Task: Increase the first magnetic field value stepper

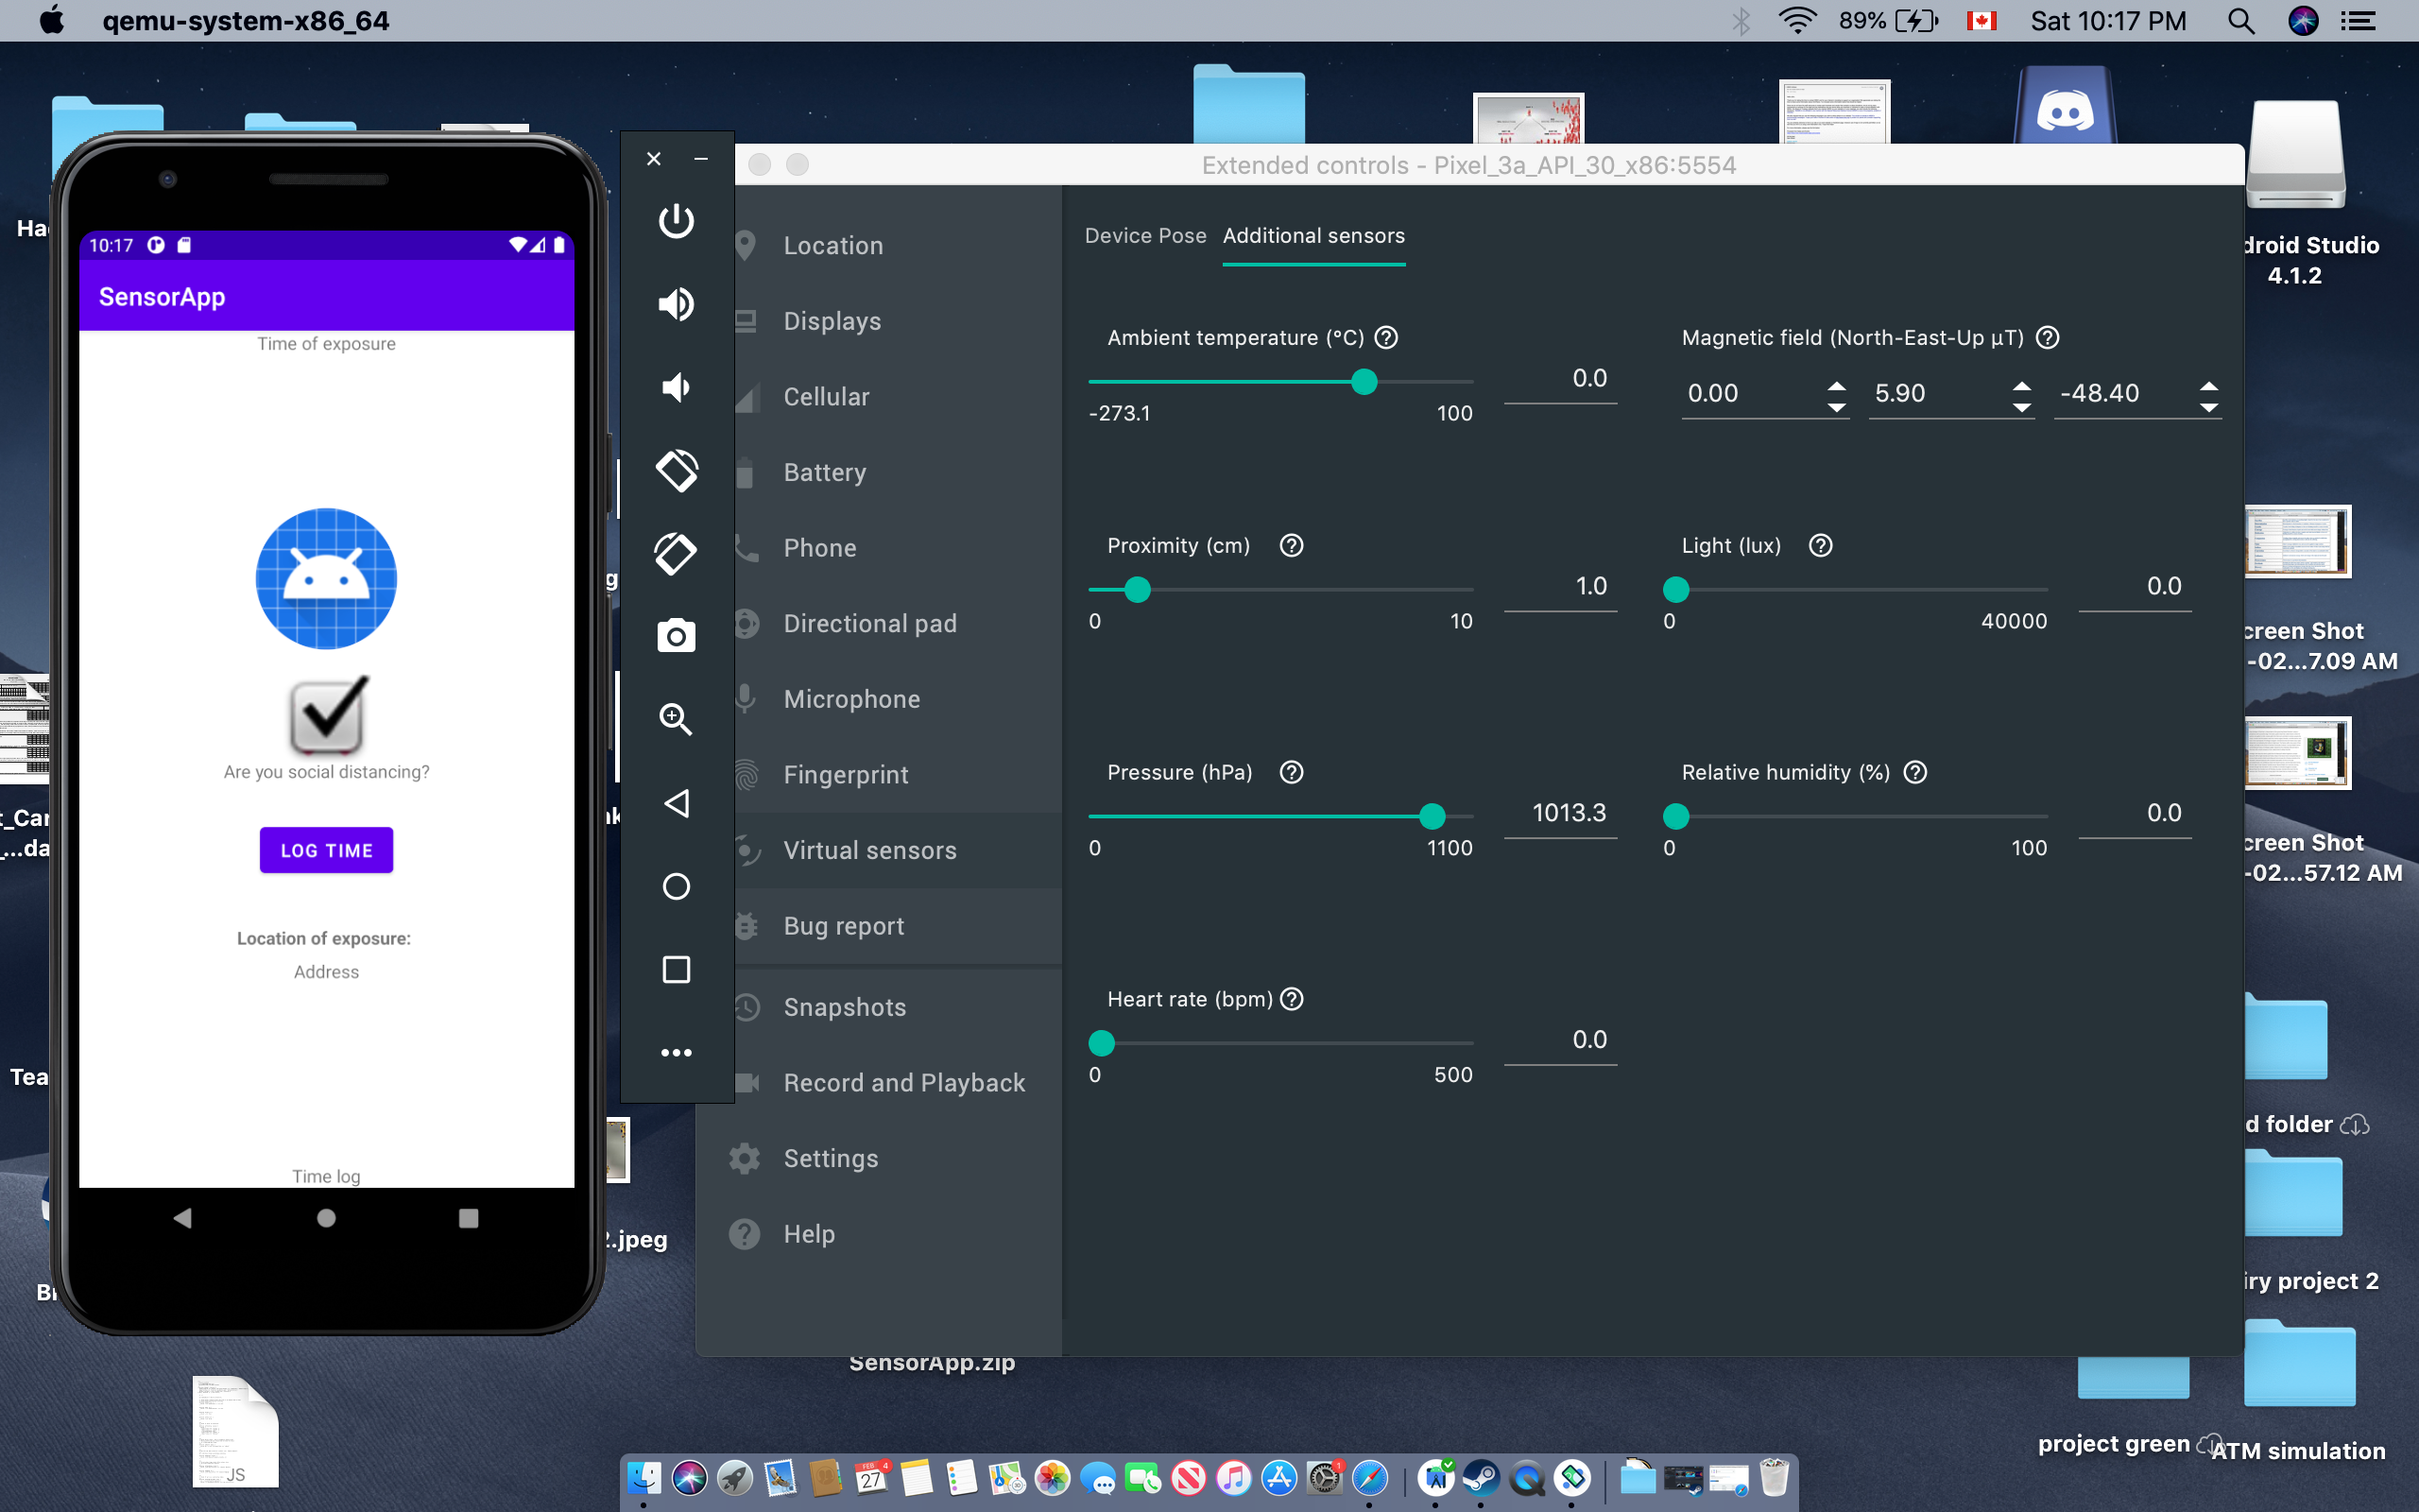Action: 1836,384
